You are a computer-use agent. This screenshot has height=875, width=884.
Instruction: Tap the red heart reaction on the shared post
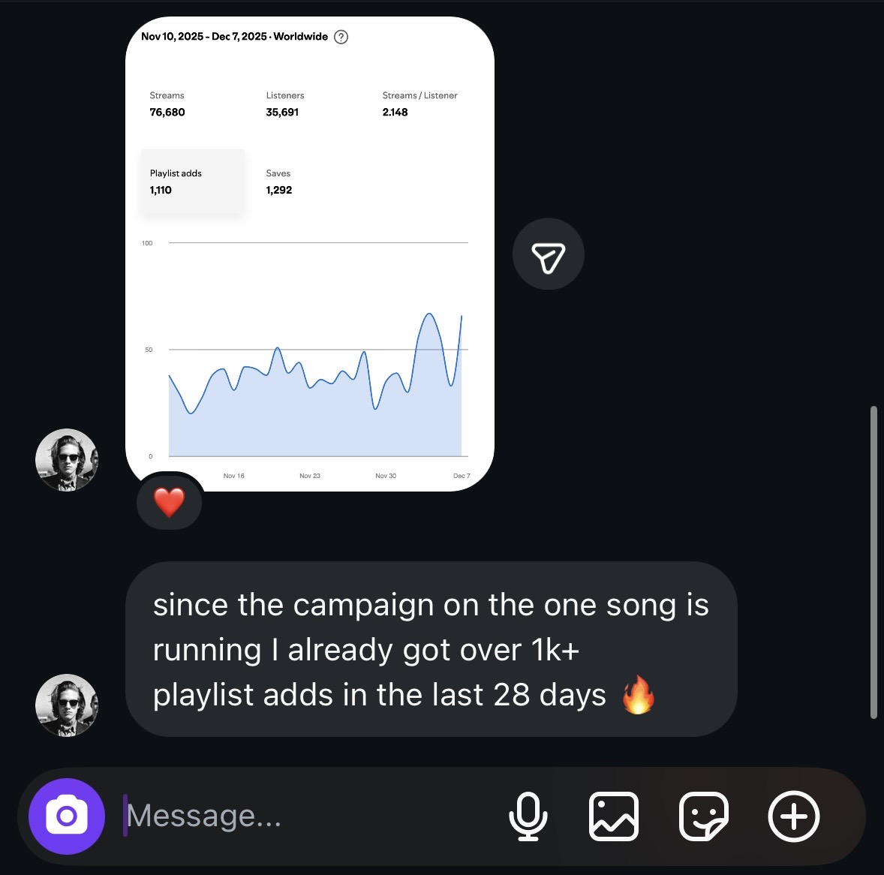(x=169, y=501)
